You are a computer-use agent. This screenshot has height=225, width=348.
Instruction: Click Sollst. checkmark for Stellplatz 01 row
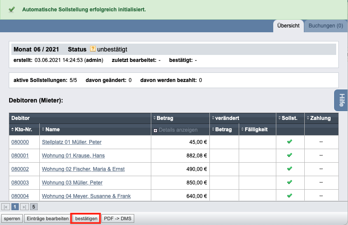pos(289,142)
